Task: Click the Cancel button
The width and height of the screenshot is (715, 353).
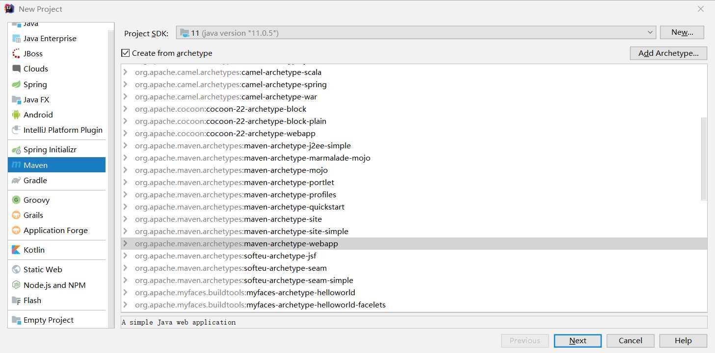Action: pyautogui.click(x=631, y=341)
